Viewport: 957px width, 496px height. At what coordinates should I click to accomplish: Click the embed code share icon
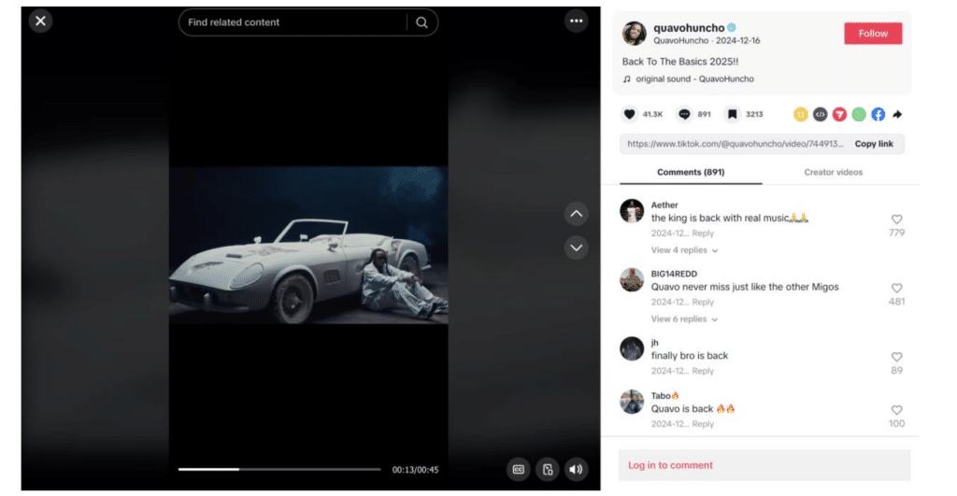(820, 114)
